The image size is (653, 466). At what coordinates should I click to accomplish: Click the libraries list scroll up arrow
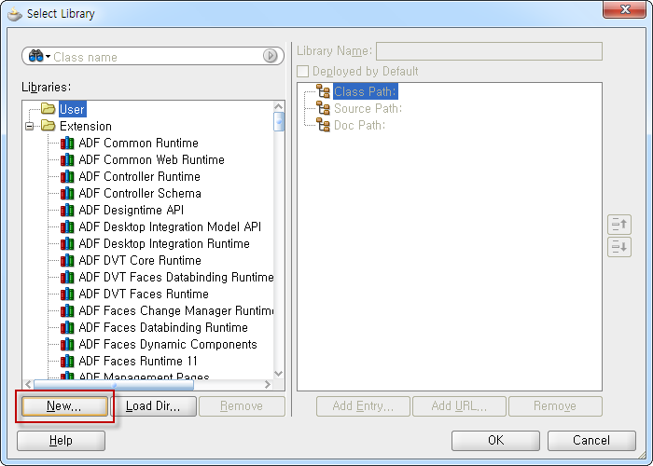[279, 106]
